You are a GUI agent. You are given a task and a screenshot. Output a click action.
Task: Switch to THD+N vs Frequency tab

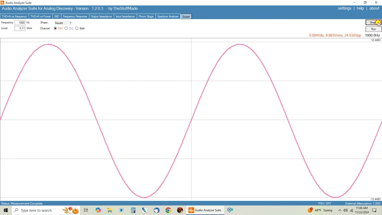point(14,16)
